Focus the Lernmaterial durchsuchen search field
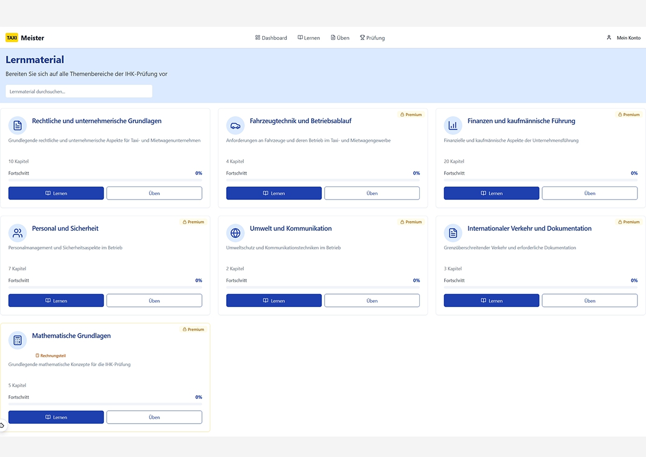The image size is (646, 457). [79, 91]
